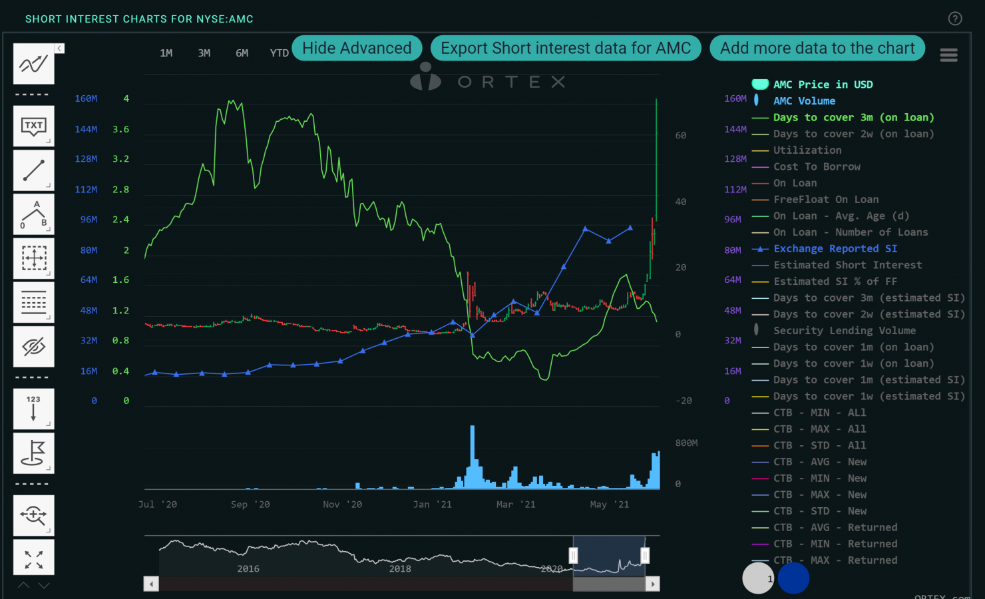Select the 123 vertical marker tool
Viewport: 985px width, 599px height.
[33, 409]
